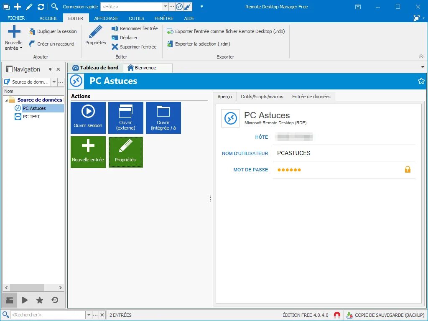This screenshot has height=321, width=428.
Task: Switch to the FENÊTRE ribbon tab
Action: (164, 18)
